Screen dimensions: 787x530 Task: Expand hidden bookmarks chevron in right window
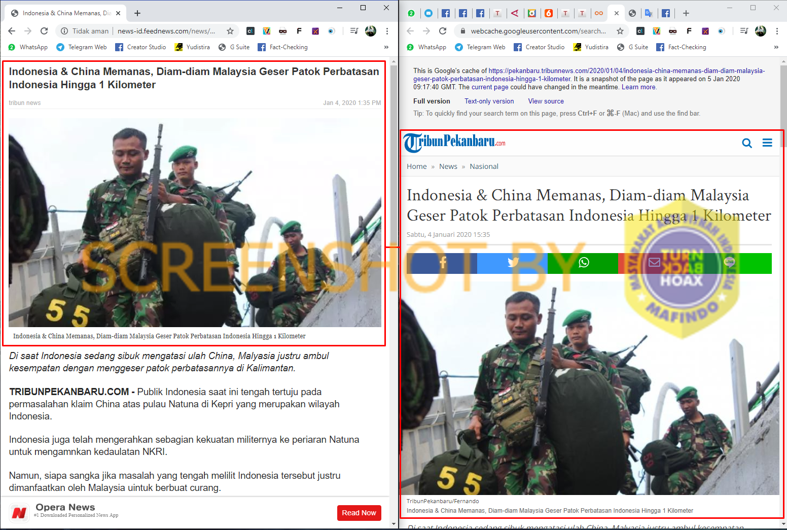776,47
